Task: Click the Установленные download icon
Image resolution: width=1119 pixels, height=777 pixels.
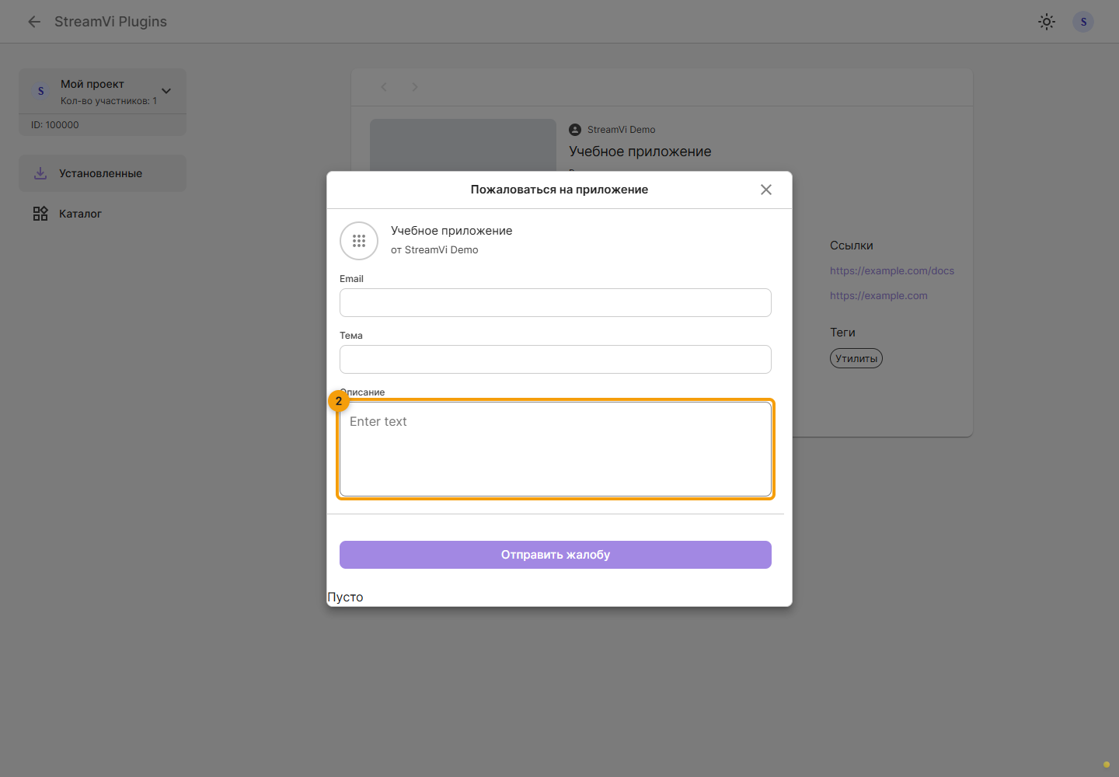Action: pos(40,173)
